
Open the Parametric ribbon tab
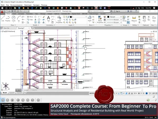tap(29, 14)
